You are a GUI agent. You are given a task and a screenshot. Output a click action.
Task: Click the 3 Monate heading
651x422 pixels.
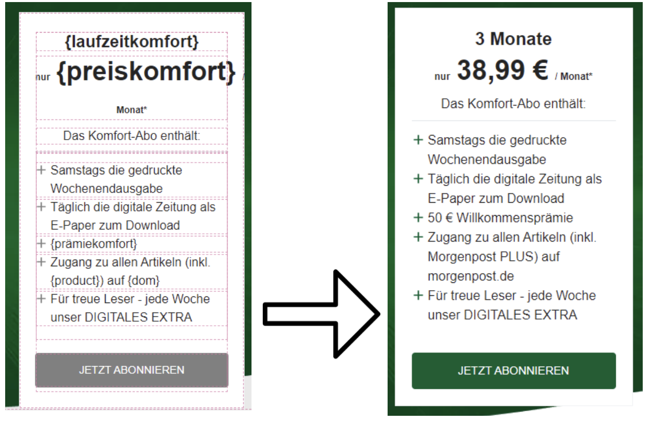click(x=513, y=38)
